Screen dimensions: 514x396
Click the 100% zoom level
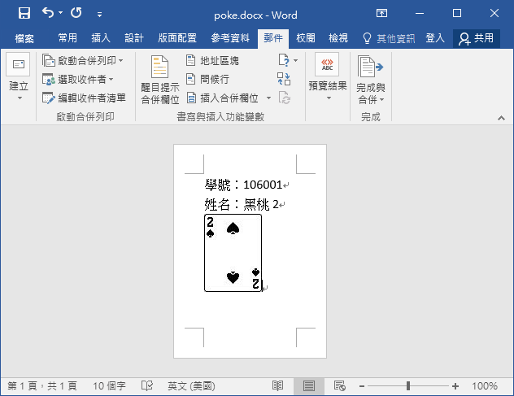coord(485,386)
